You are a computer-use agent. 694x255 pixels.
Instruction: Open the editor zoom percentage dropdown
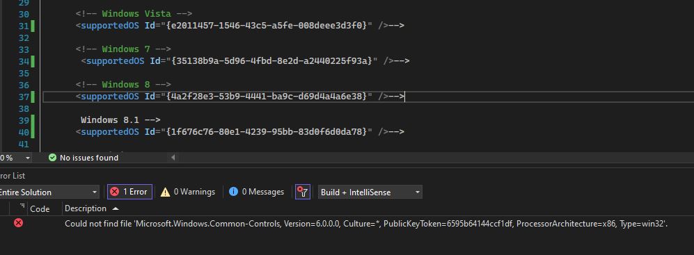pyautogui.click(x=16, y=158)
